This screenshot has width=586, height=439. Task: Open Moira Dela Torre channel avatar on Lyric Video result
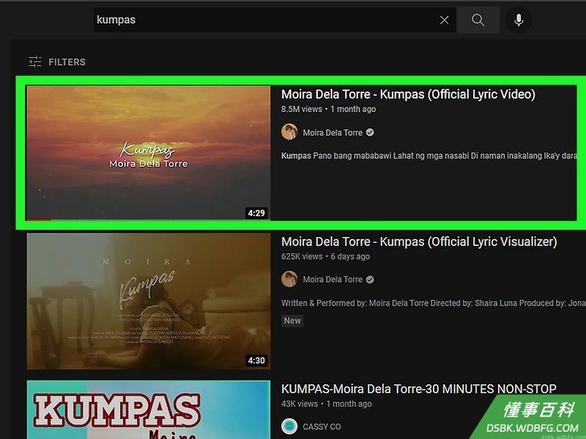coord(289,132)
